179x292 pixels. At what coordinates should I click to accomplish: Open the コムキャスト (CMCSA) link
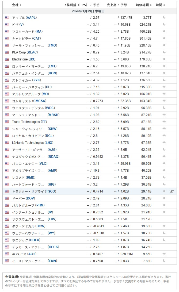tap(29, 101)
